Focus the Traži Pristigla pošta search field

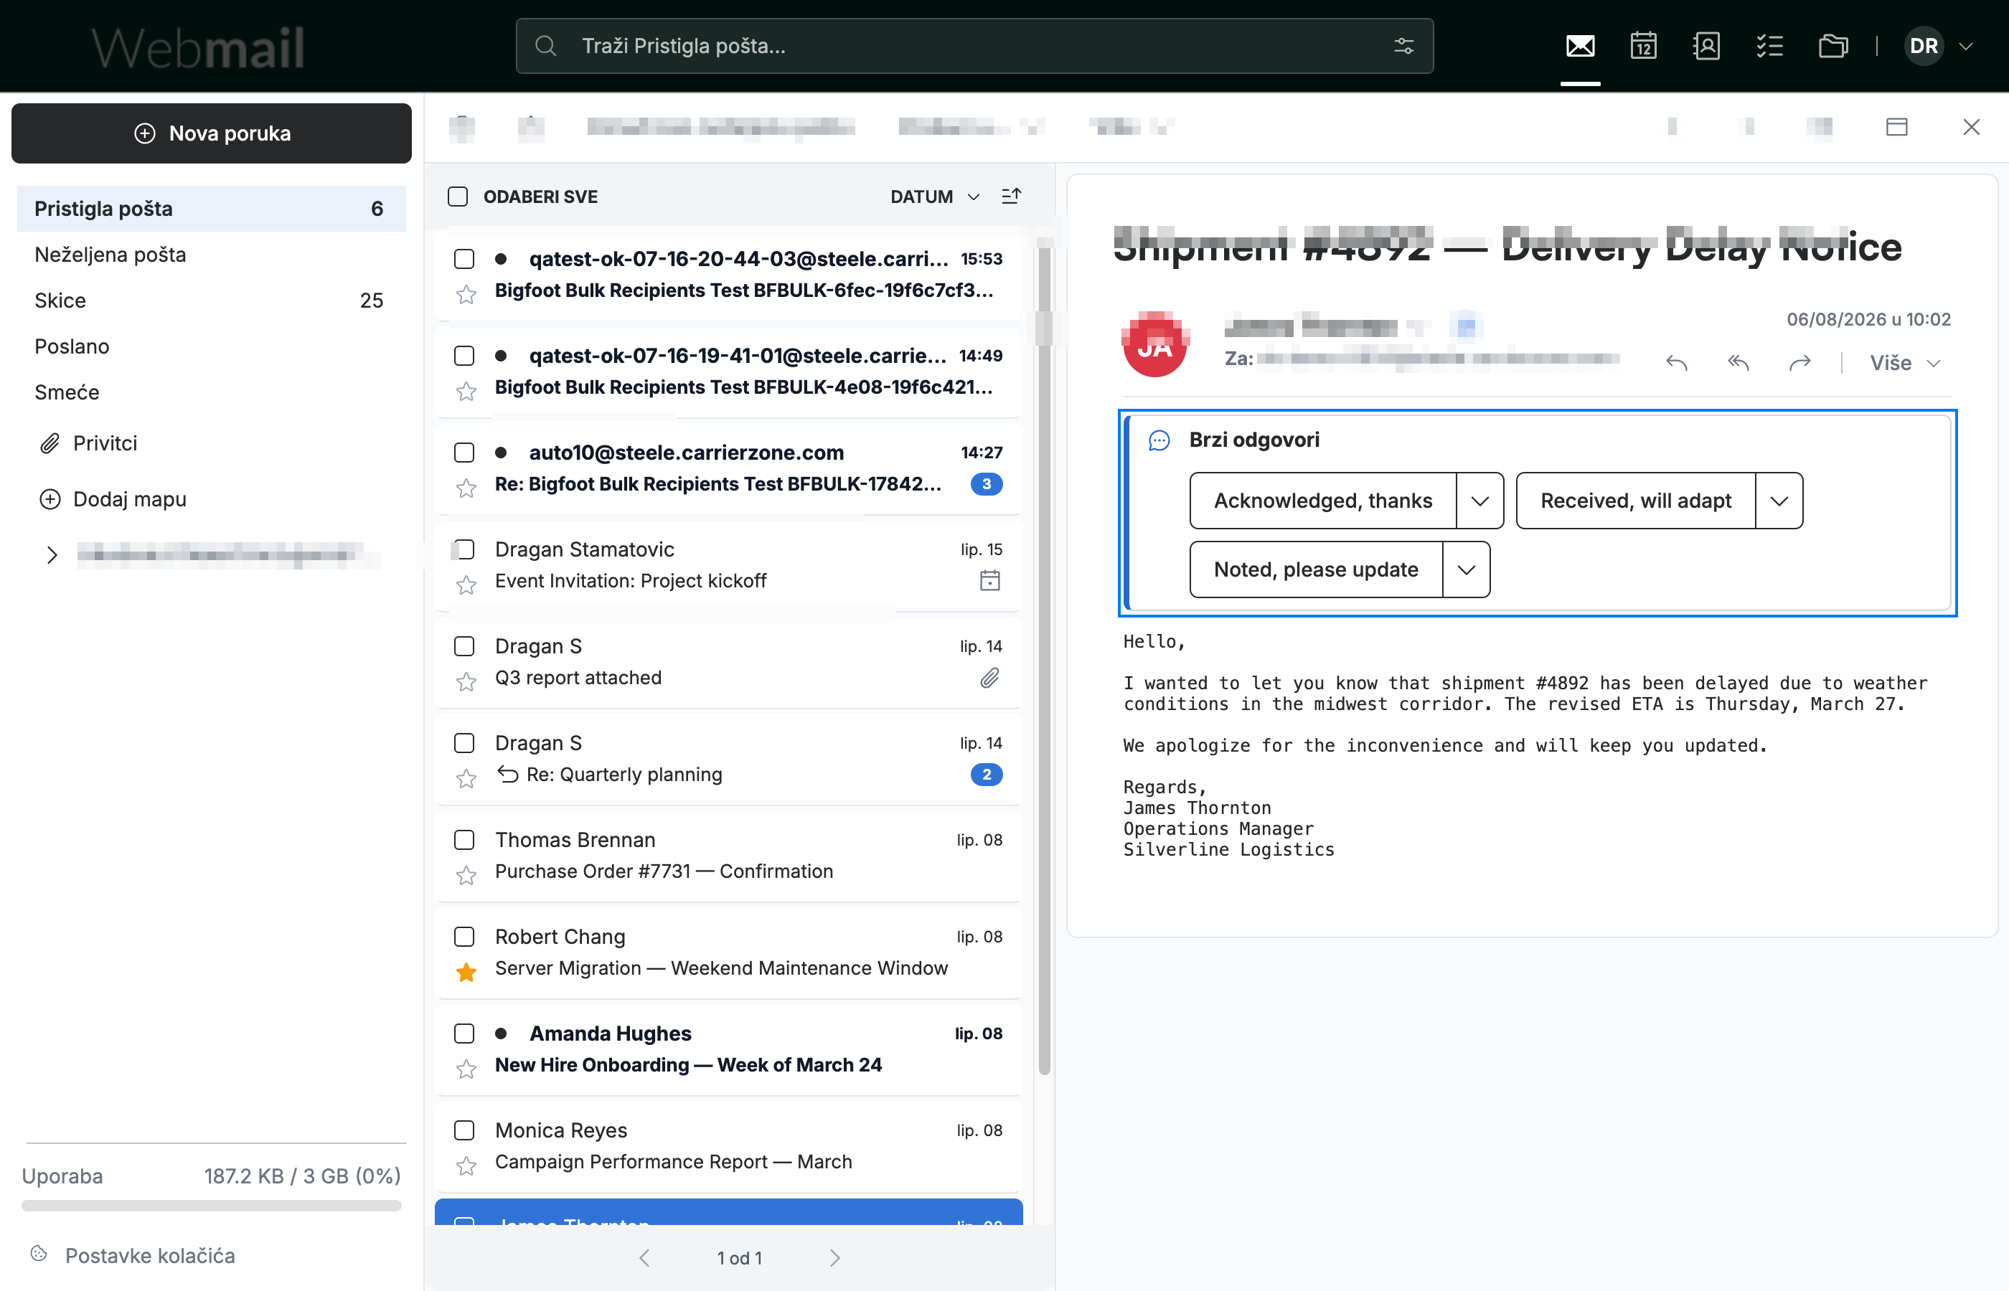(x=973, y=46)
